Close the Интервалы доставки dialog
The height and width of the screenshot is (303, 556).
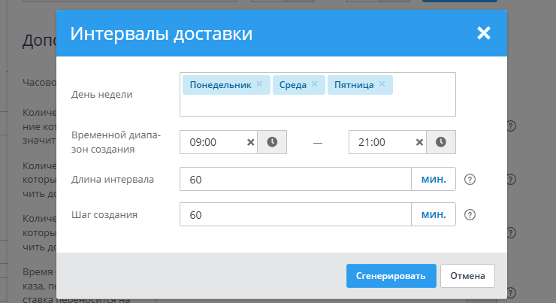[483, 33]
